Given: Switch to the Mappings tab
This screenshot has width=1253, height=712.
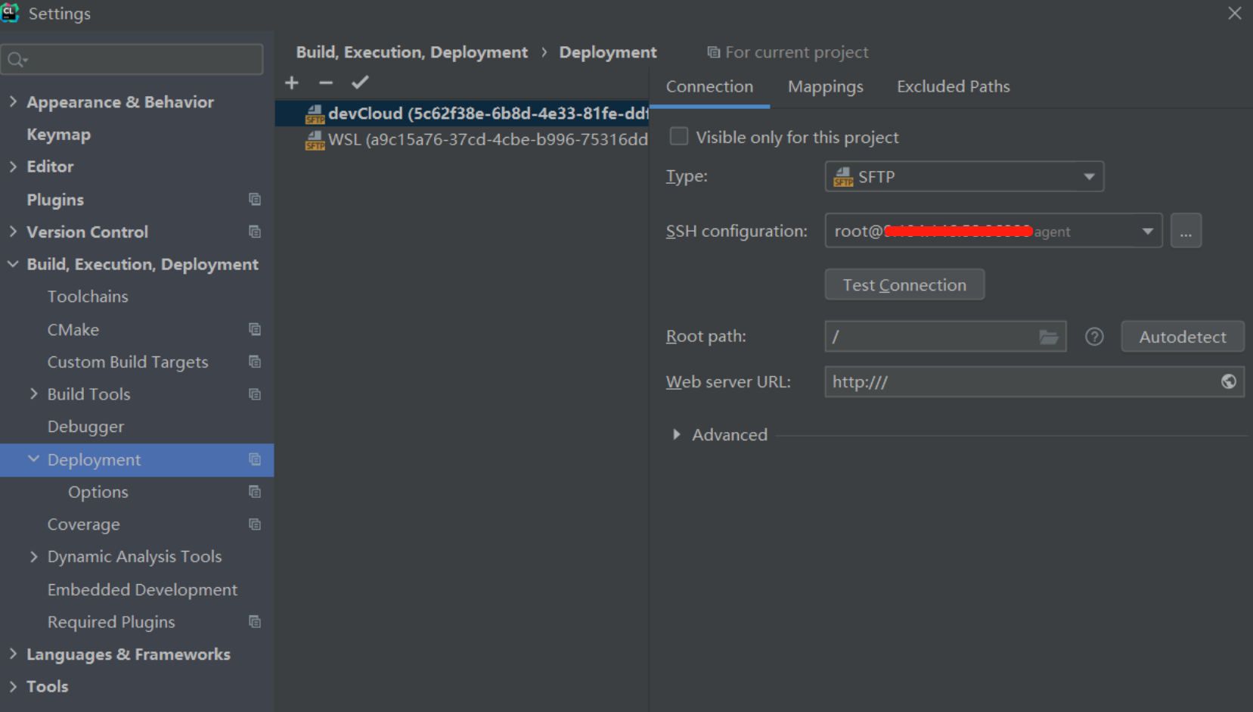Looking at the screenshot, I should pyautogui.click(x=825, y=87).
